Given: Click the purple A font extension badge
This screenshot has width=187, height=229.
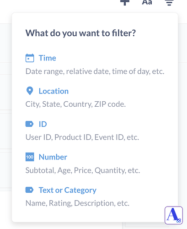Looking at the screenshot, I should (174, 215).
